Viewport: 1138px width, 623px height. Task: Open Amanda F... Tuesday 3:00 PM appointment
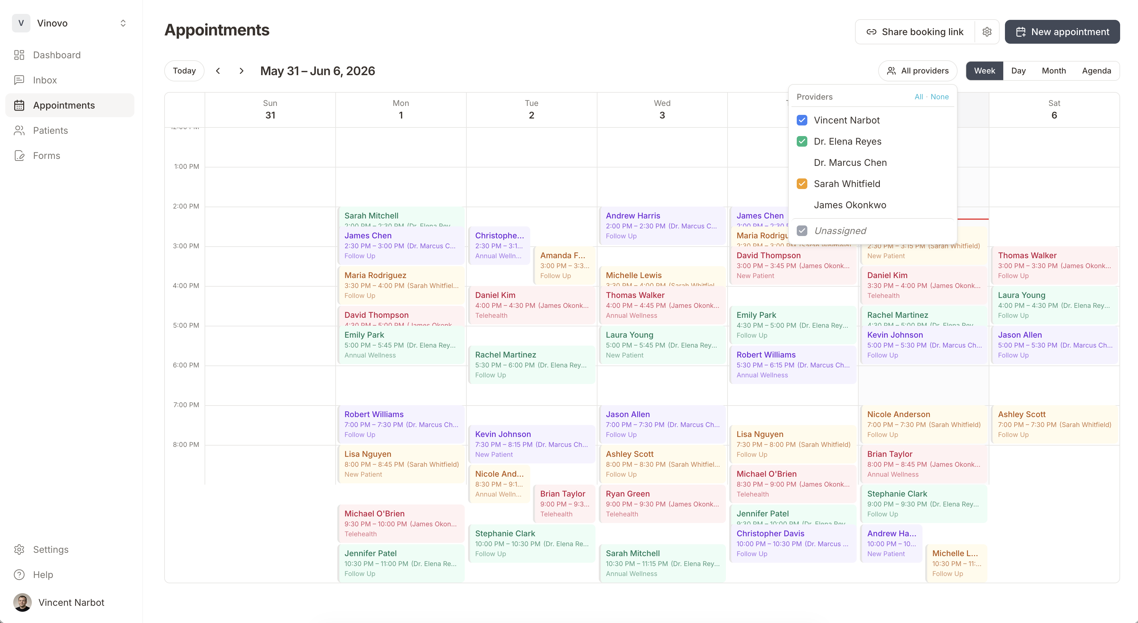(564, 265)
